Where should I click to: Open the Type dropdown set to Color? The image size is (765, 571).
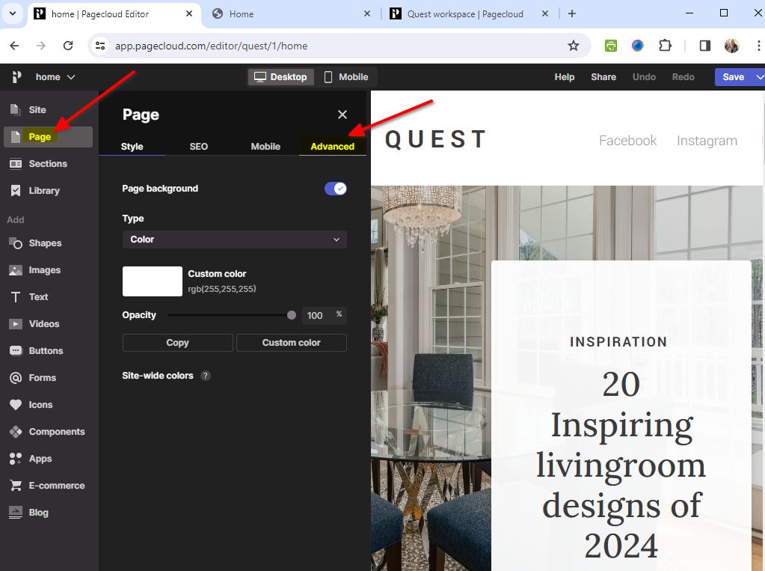[235, 239]
